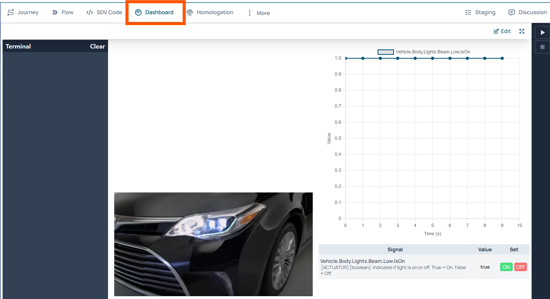This screenshot has width=550, height=299.
Task: Click the Staging checklist icon
Action: pos(468,12)
